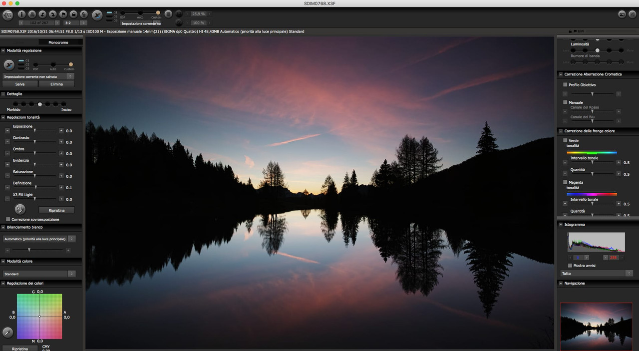The image size is (639, 351).
Task: Collapse the Correzione Aberrazione Cromatica section
Action: coord(561,74)
